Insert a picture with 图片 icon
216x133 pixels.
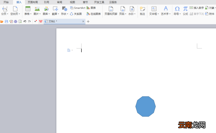(x=37, y=9)
